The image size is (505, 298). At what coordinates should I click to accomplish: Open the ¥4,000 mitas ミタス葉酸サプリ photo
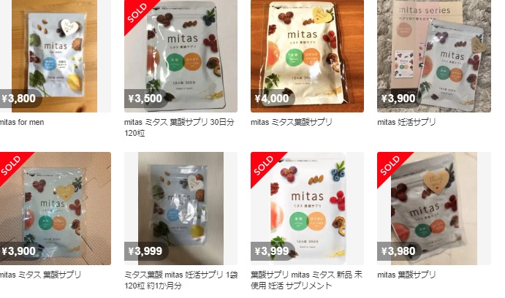[307, 56]
